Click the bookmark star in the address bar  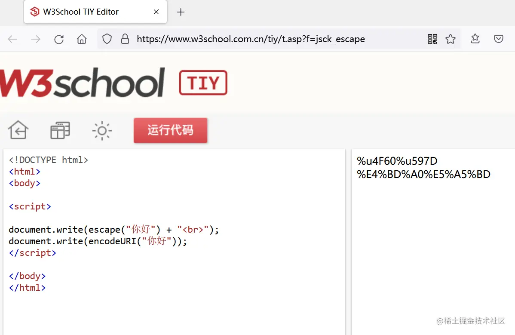(x=451, y=39)
